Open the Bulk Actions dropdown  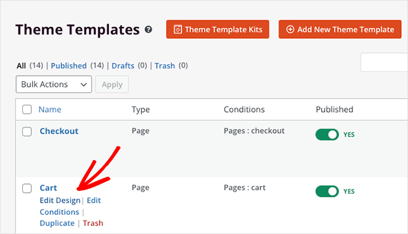pos(54,84)
